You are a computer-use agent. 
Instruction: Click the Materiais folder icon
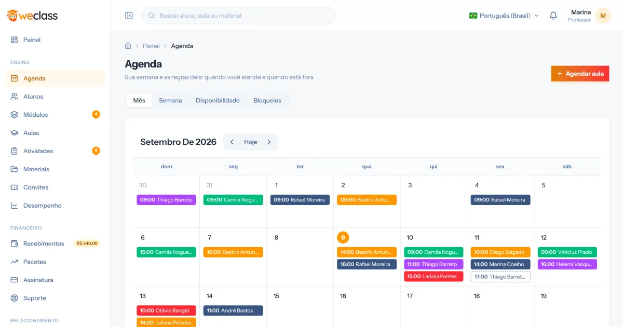pos(14,169)
